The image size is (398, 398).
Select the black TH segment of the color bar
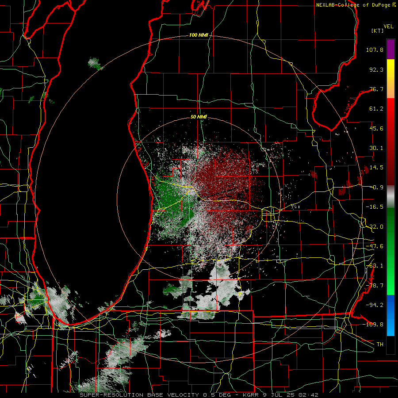coord(390,344)
